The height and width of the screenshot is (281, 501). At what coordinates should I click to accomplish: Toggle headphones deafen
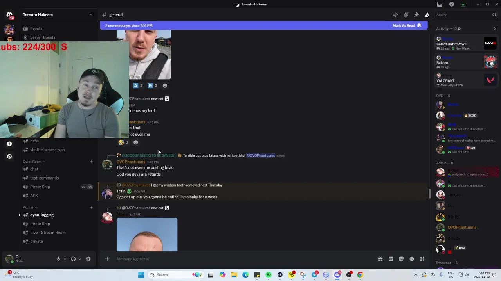point(73,259)
